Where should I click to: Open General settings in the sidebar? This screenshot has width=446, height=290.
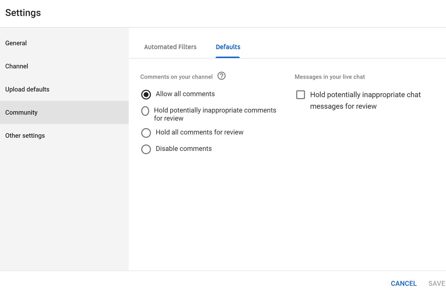pyautogui.click(x=16, y=43)
